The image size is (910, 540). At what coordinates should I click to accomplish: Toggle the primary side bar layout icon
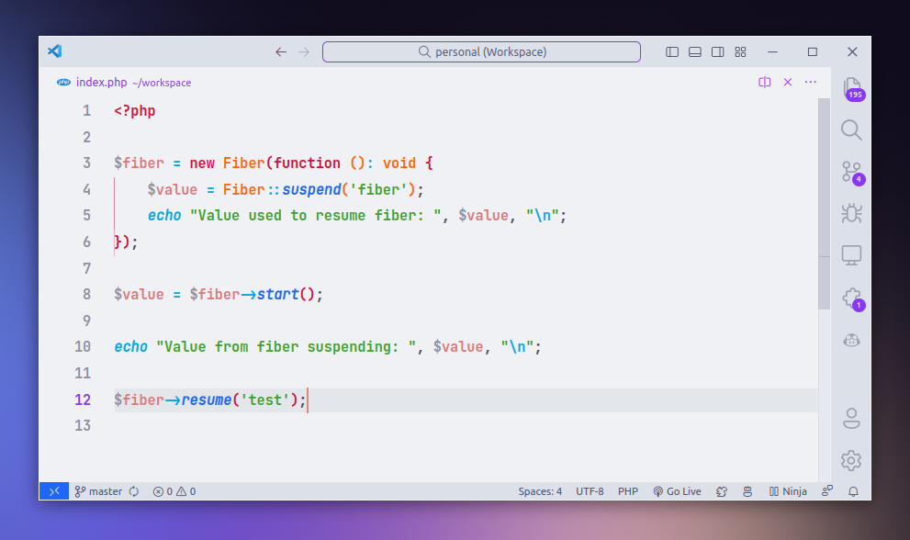[672, 52]
